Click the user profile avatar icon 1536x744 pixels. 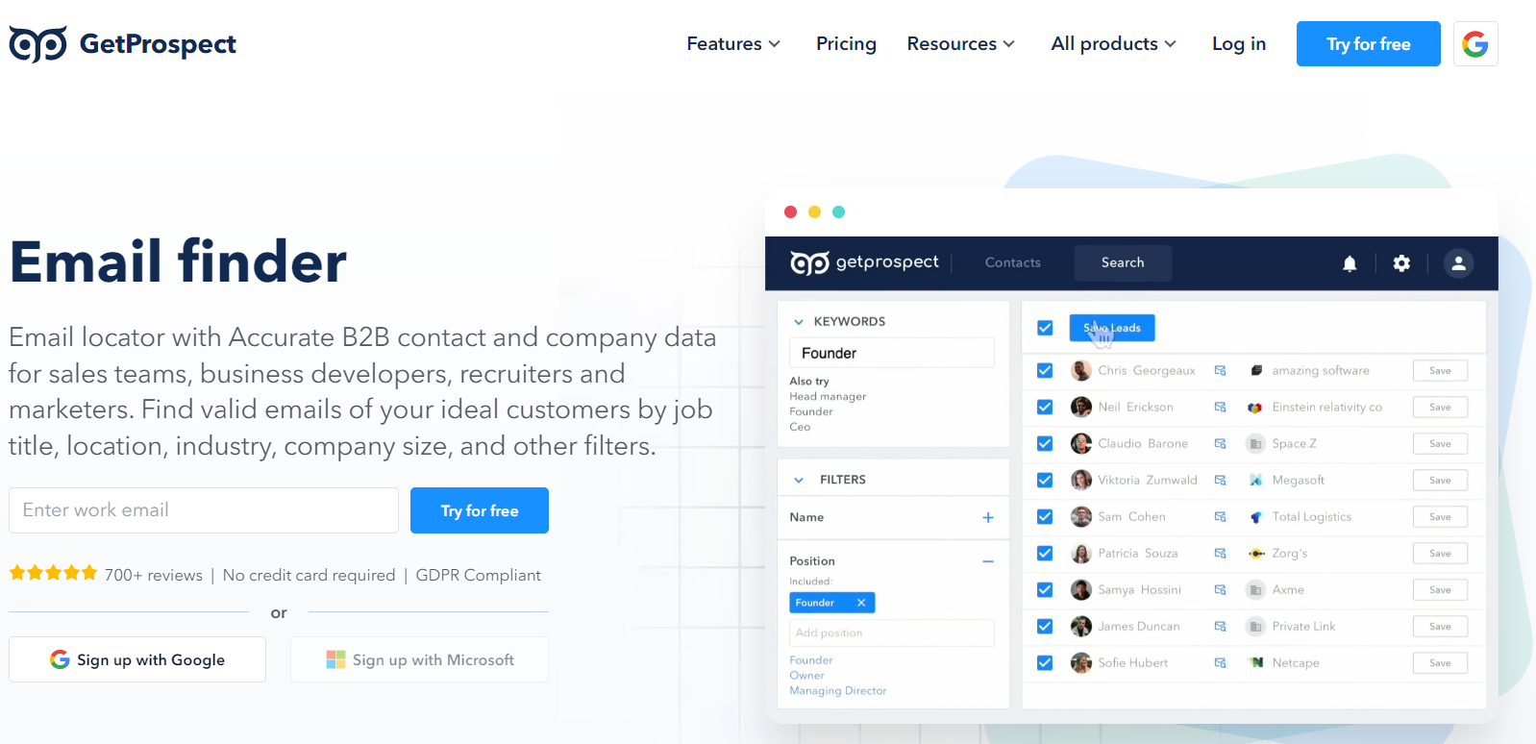[x=1458, y=262]
